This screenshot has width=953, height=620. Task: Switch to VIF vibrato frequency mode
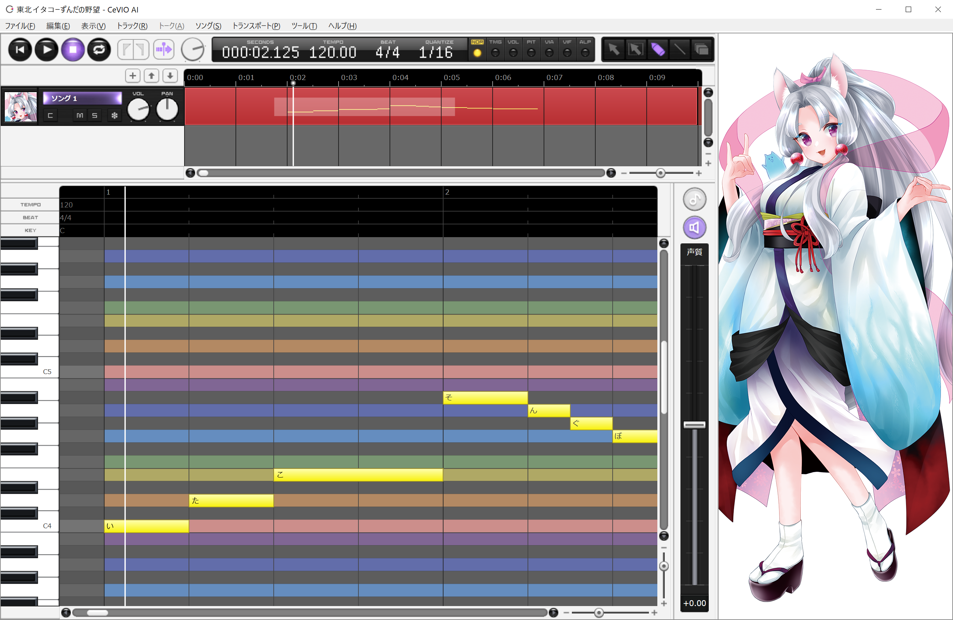pos(567,49)
